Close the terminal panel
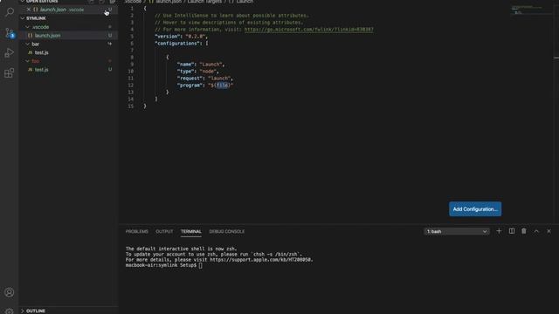Screen dimensions: 559x314 (549, 231)
